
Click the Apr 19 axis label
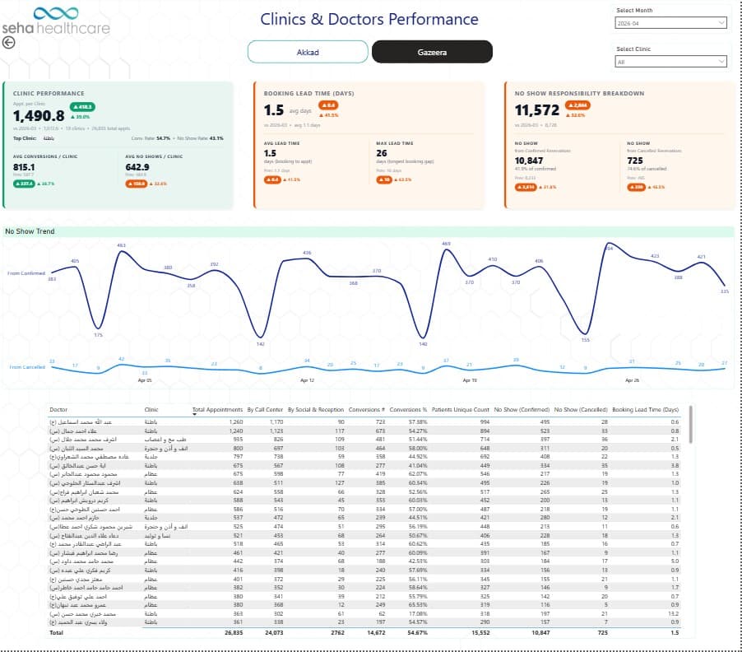470,380
